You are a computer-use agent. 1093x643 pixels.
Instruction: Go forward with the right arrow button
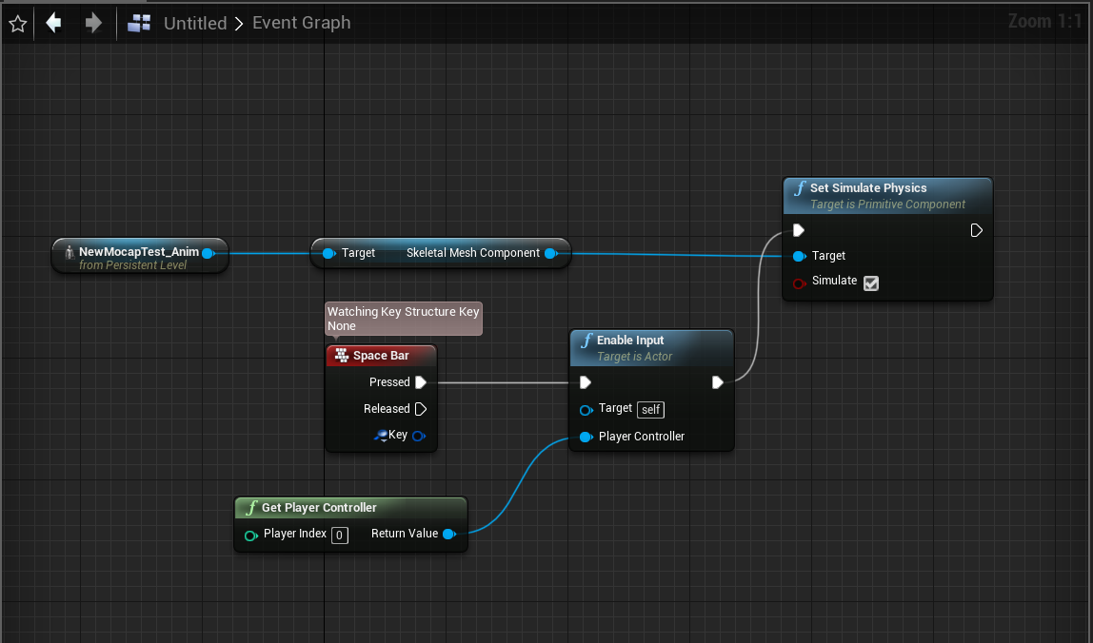93,23
